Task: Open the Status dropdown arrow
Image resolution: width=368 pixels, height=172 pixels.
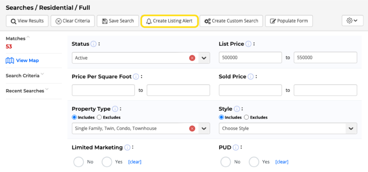Action: coord(204,58)
